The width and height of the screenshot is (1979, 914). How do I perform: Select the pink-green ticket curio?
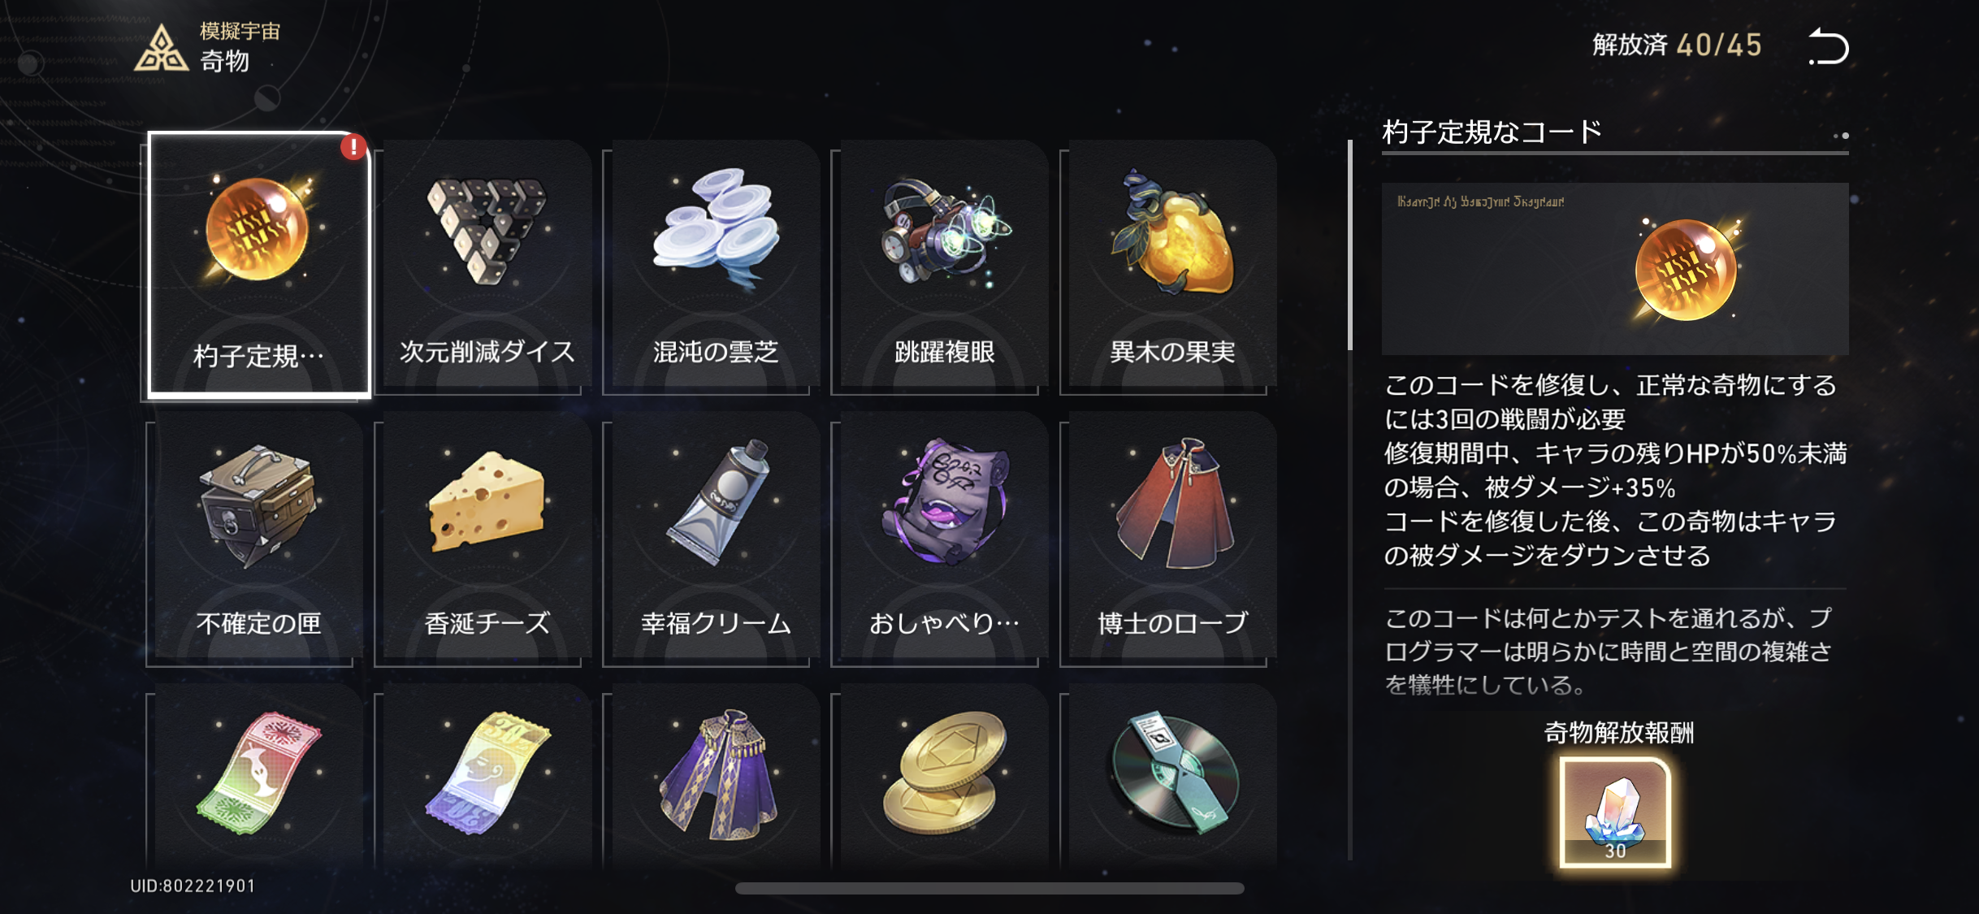[x=257, y=776]
